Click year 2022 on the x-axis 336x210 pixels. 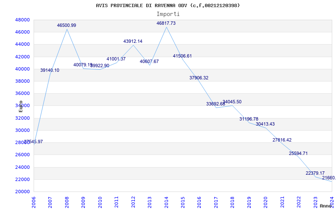tap(299, 202)
